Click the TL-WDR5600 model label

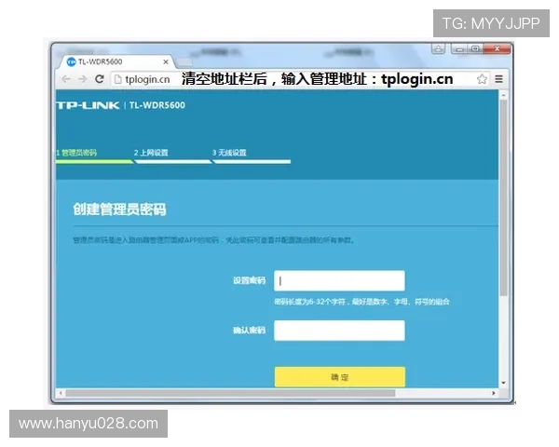(x=157, y=105)
